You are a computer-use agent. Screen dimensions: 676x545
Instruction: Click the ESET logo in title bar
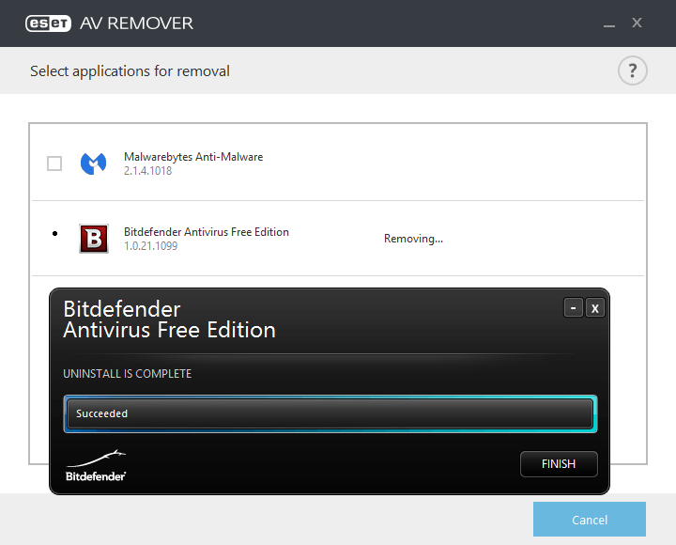[48, 23]
